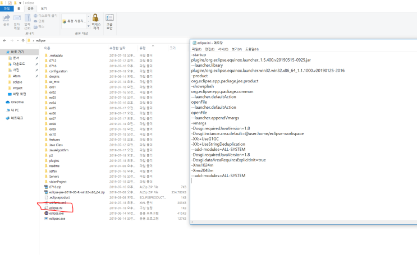Select the eclipse.ini file
Image resolution: width=417 pixels, height=255 pixels.
click(56, 208)
